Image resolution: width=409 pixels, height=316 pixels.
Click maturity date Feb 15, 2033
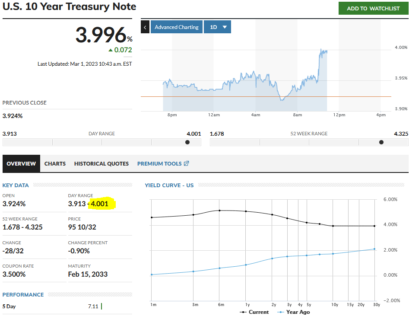click(x=88, y=274)
